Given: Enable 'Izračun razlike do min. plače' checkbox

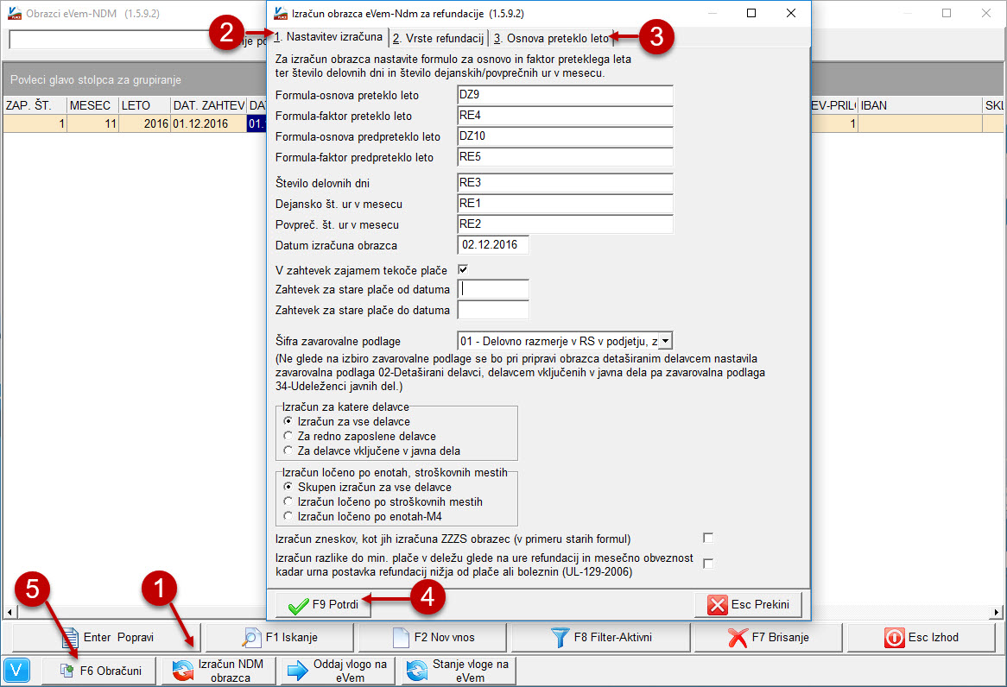Looking at the screenshot, I should (707, 564).
